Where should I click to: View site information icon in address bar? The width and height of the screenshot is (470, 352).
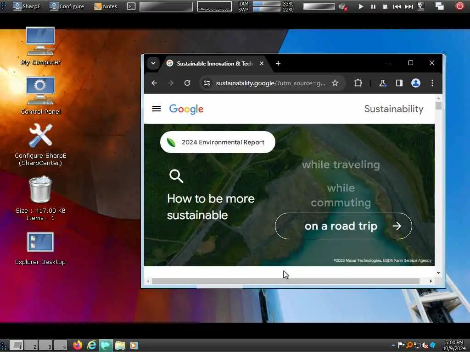pyautogui.click(x=207, y=83)
